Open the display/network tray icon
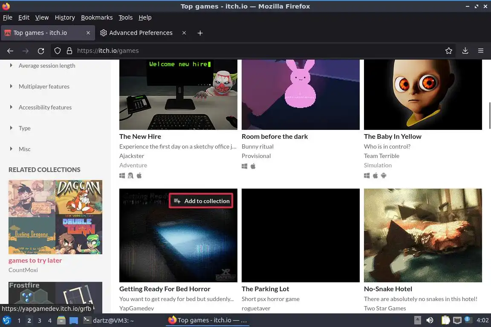 click(x=457, y=321)
